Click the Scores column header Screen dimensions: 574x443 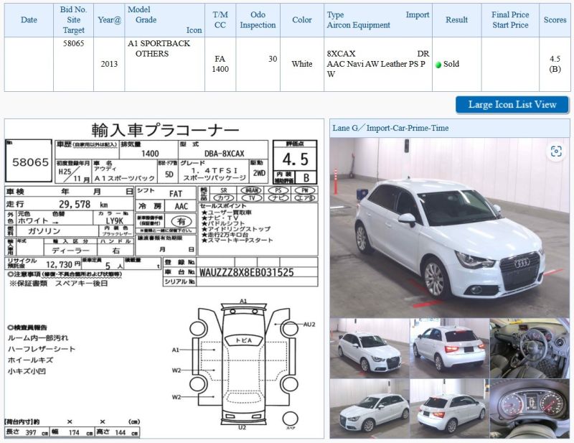coord(555,20)
